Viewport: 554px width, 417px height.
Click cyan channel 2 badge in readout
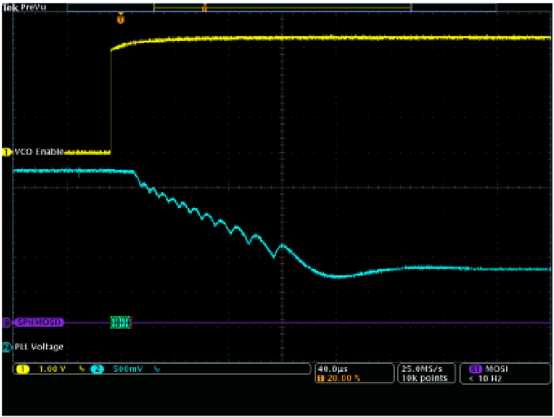pos(97,369)
